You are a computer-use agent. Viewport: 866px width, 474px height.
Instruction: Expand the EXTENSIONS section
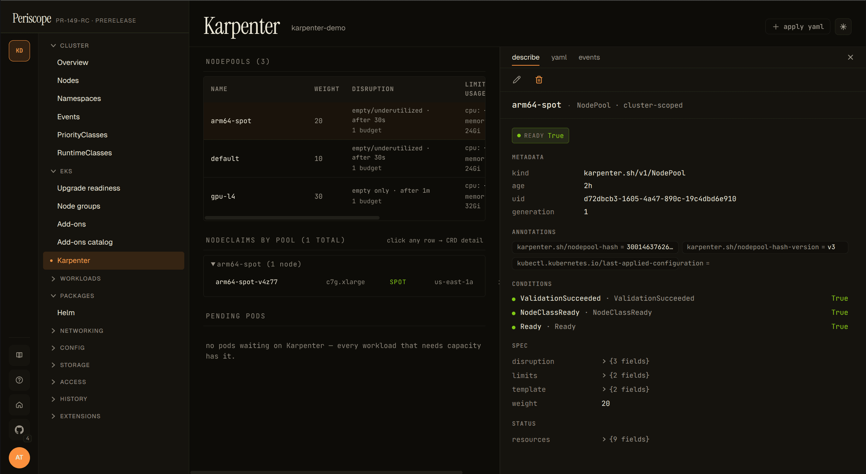(76, 416)
